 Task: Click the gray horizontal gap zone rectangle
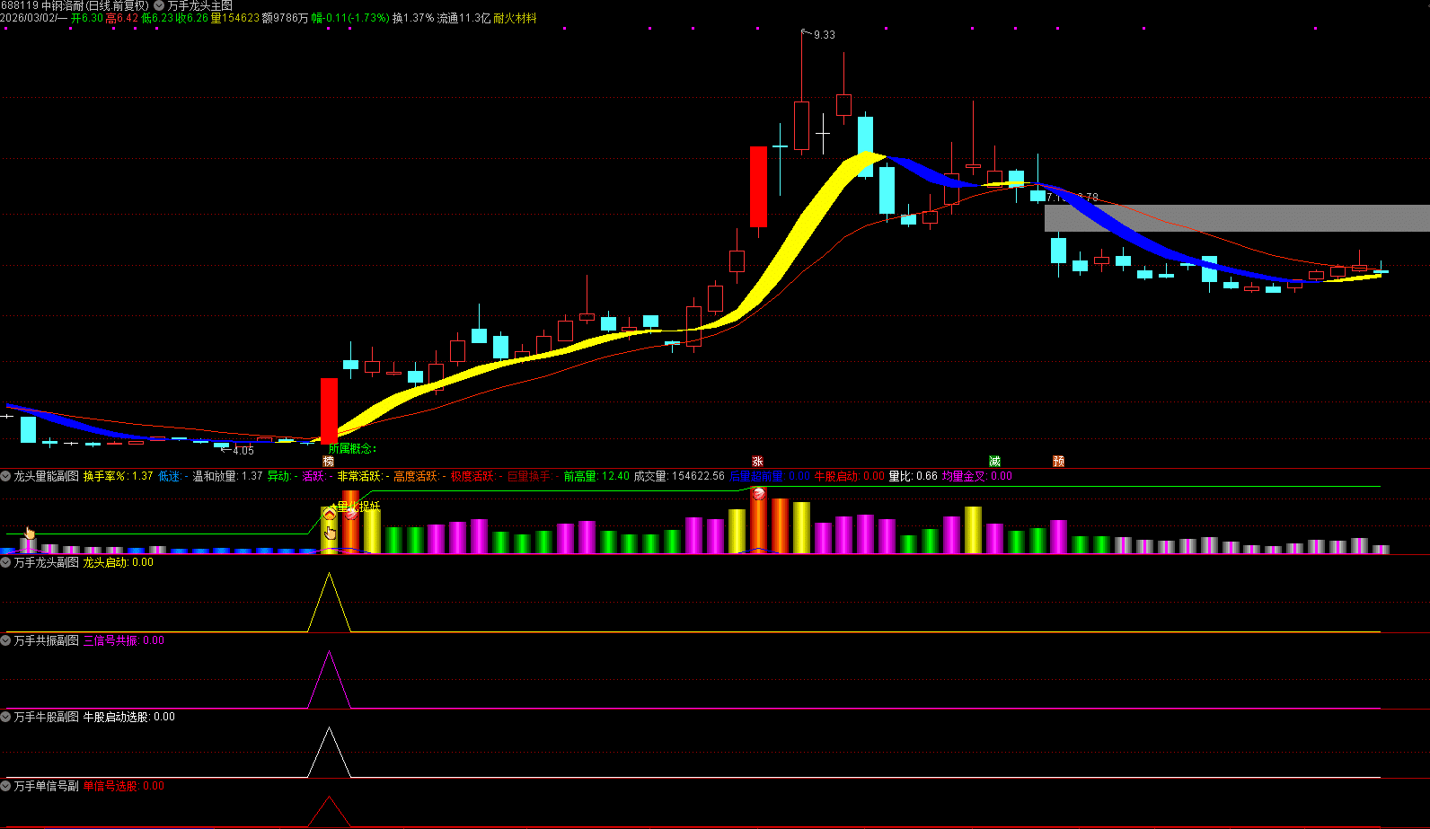click(1236, 218)
